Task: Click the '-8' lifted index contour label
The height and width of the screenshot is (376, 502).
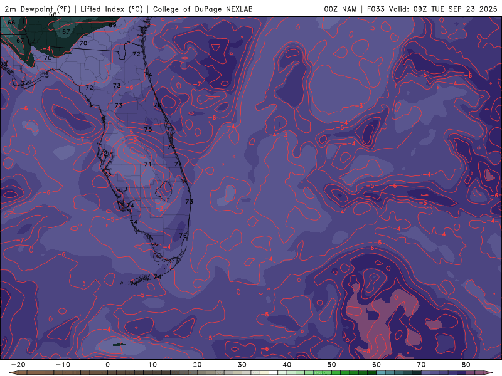Action: click(x=366, y=351)
